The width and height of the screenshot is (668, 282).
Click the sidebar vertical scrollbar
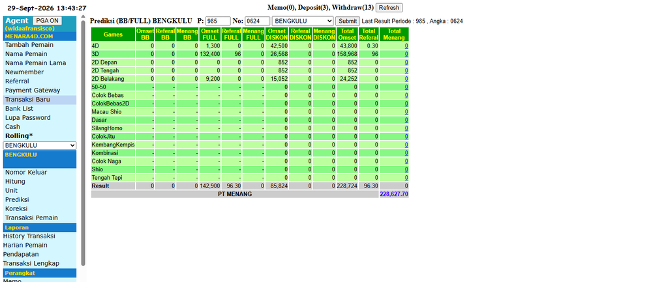click(83, 141)
